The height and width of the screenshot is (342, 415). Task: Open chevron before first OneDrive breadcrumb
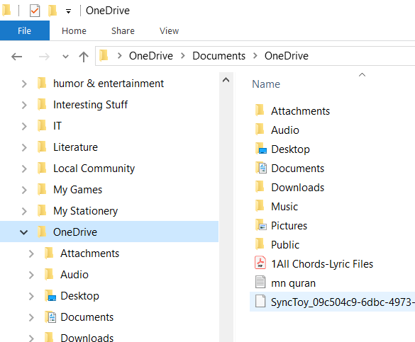click(x=120, y=56)
